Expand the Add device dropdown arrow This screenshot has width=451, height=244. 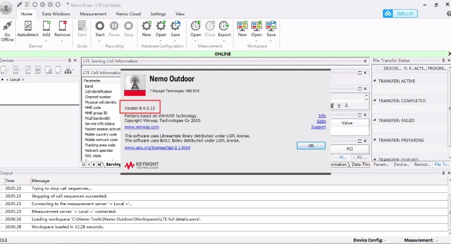(46, 41)
